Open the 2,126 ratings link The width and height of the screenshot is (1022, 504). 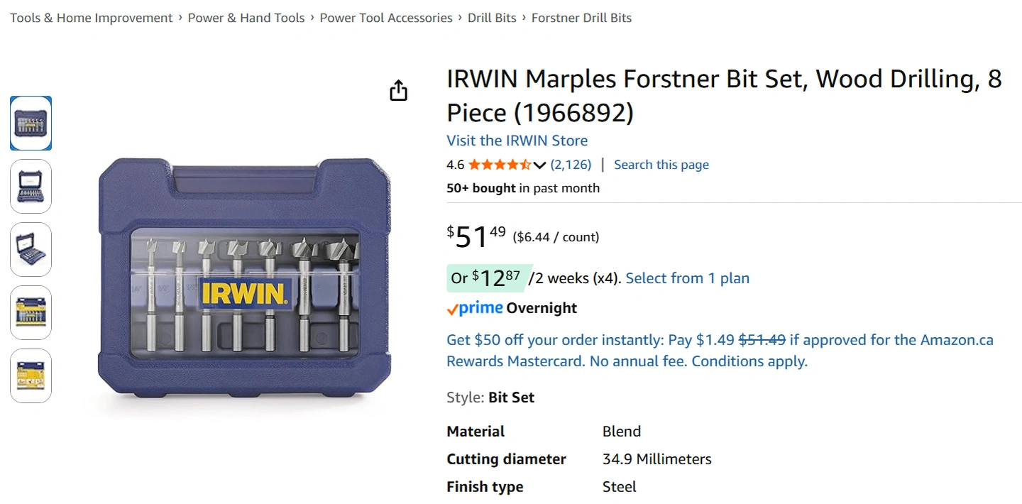(571, 165)
